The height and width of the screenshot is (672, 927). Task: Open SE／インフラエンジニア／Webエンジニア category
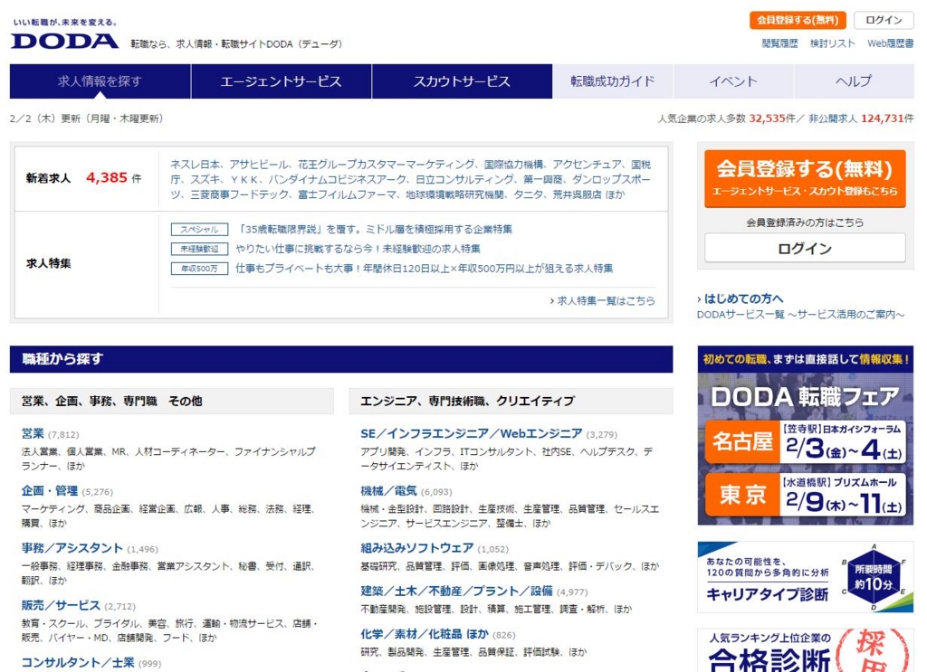[x=471, y=433]
